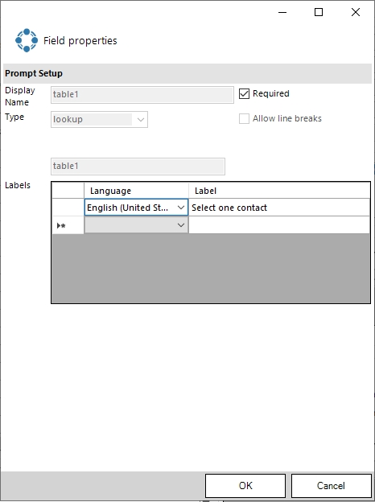Viewport: 375px width, 502px height.
Task: Edit the 'Select one contact' label cell
Action: pyautogui.click(x=279, y=208)
